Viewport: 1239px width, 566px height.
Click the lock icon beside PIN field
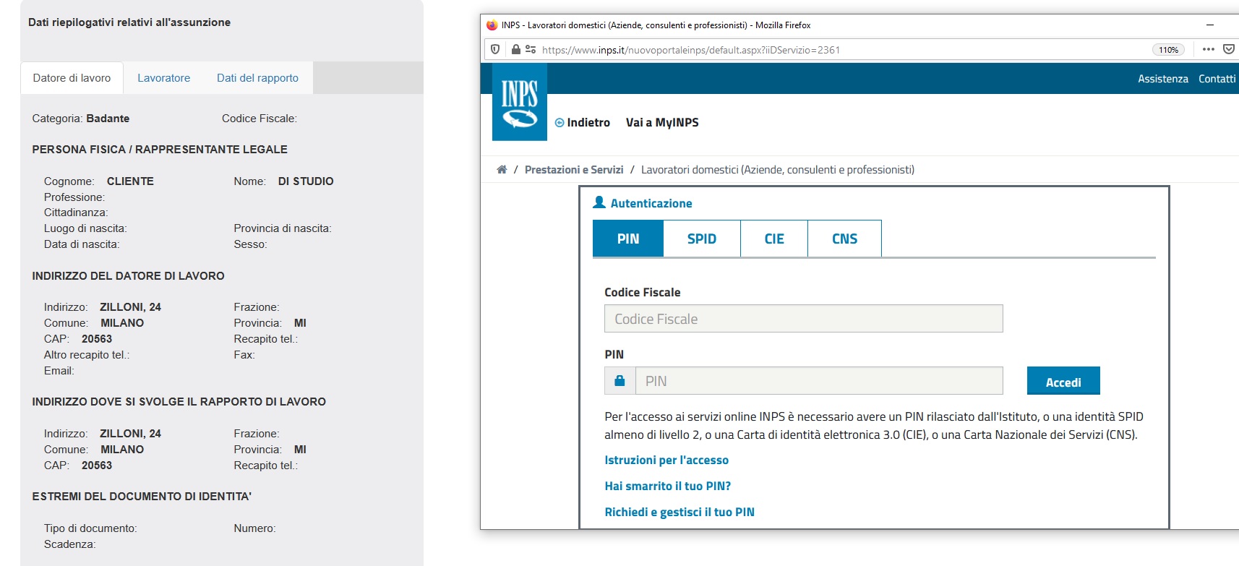619,380
